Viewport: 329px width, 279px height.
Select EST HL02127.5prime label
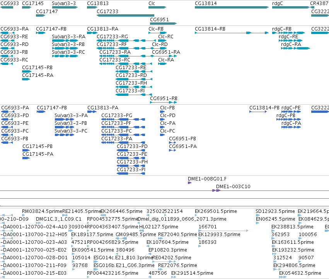[159, 227]
